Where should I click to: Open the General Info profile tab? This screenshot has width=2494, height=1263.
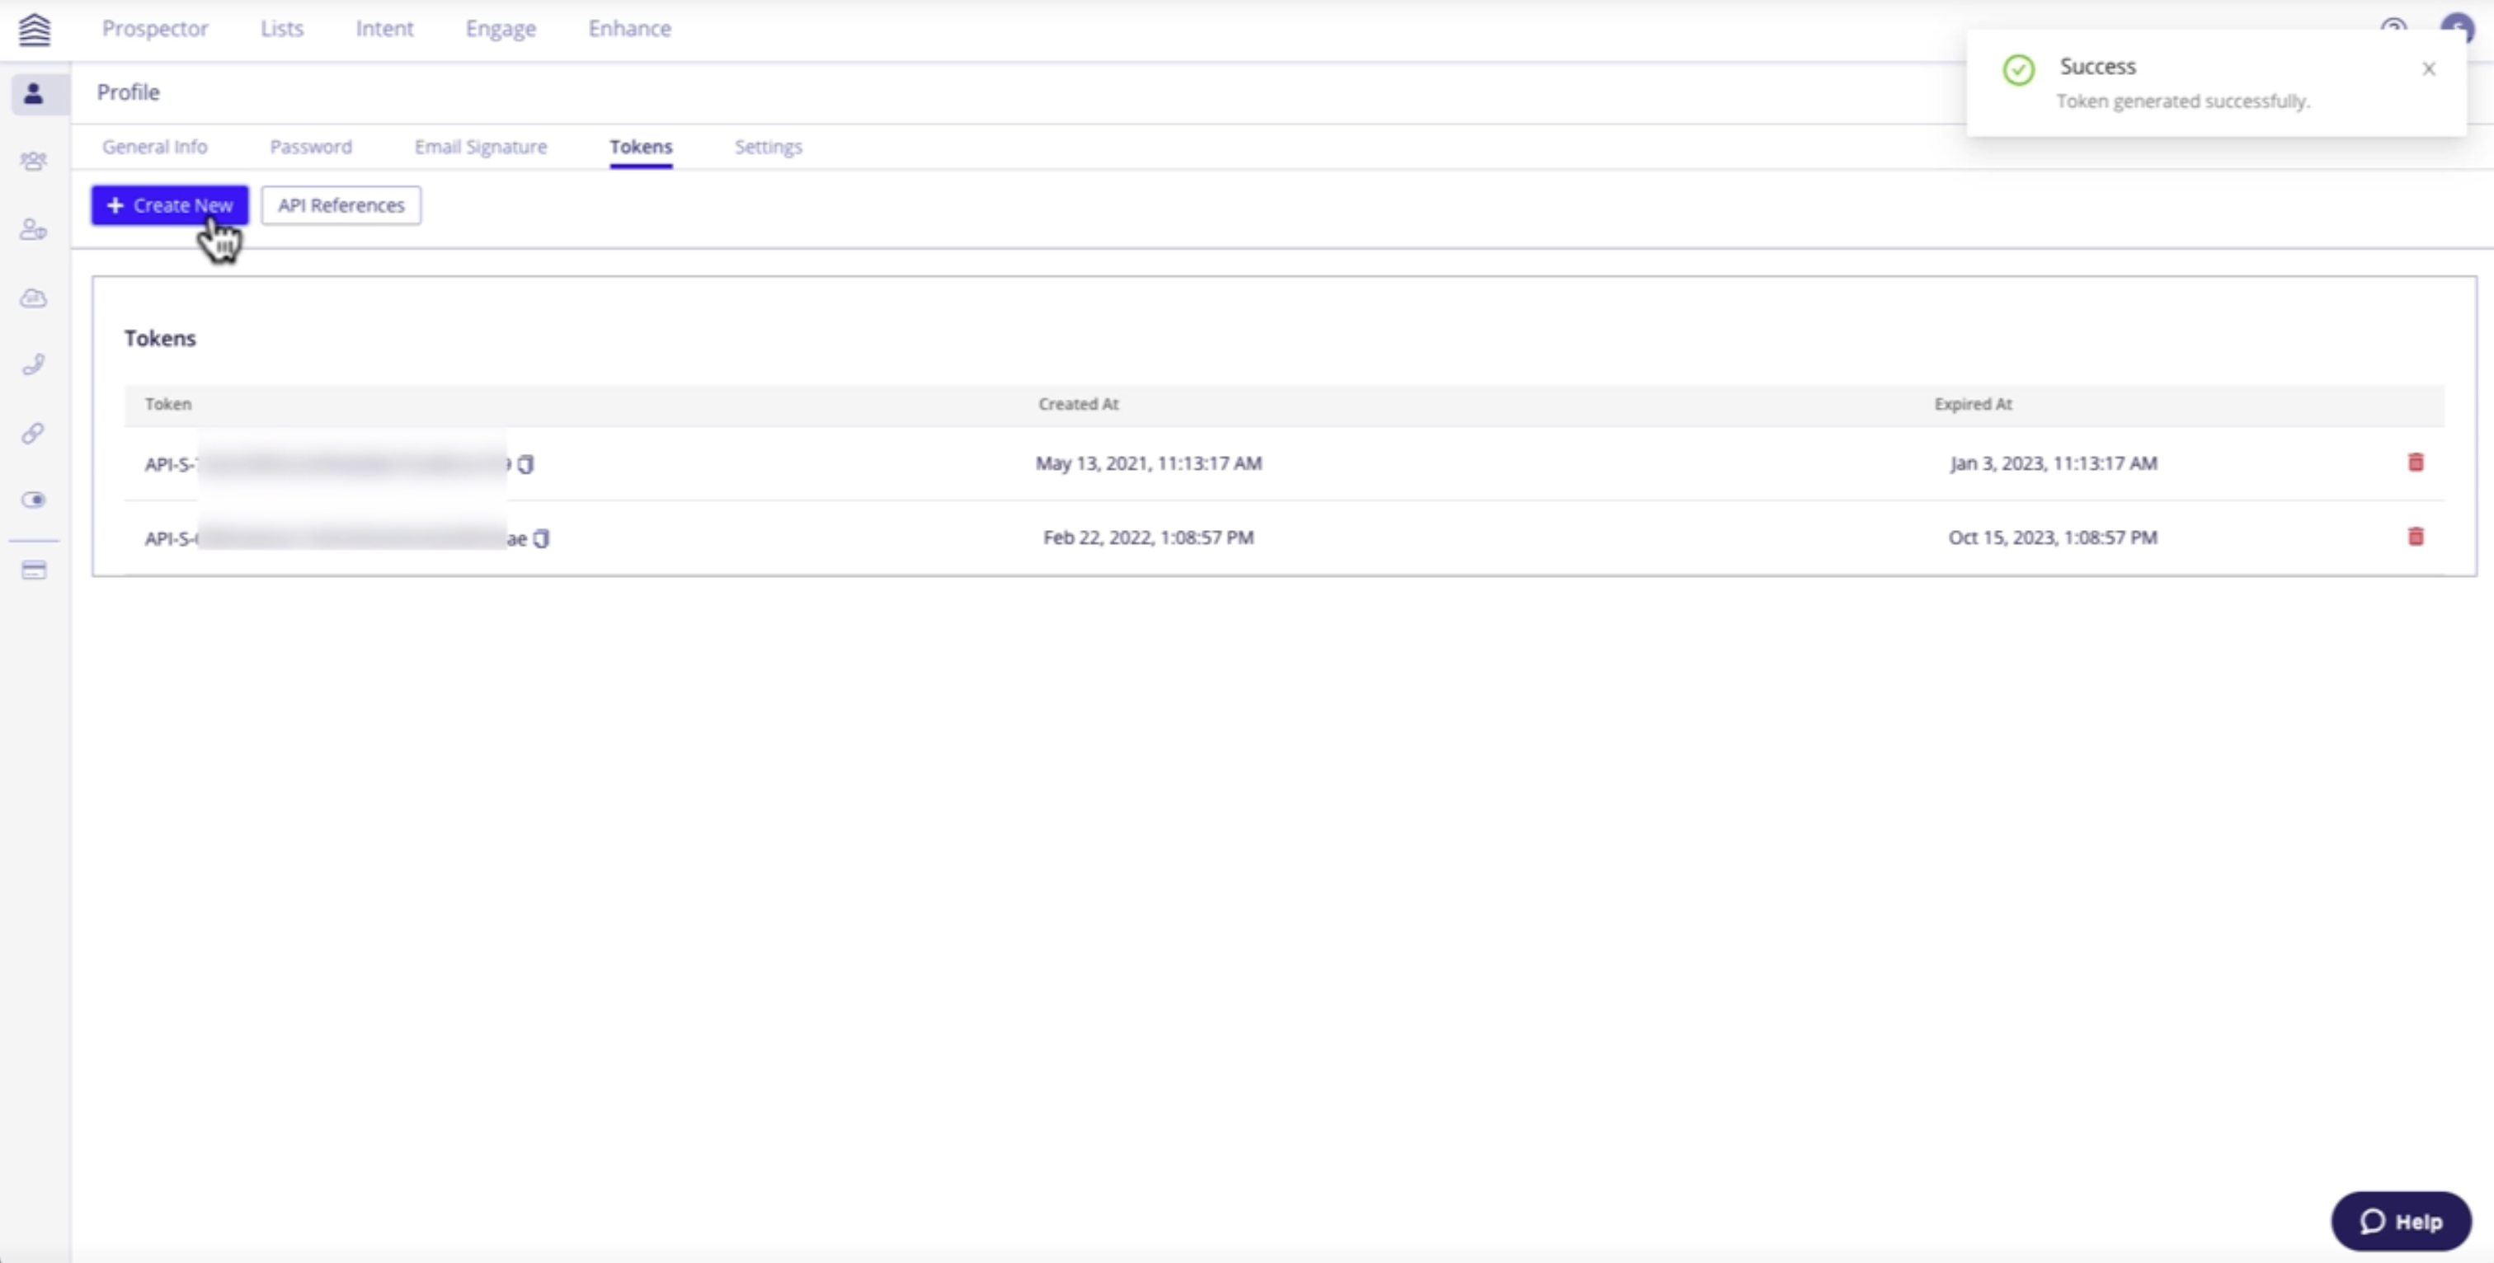[155, 147]
